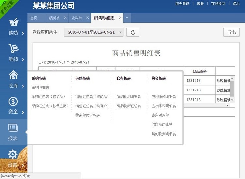Click the refresh query icon button
The width and height of the screenshot is (245, 179).
click(x=133, y=32)
